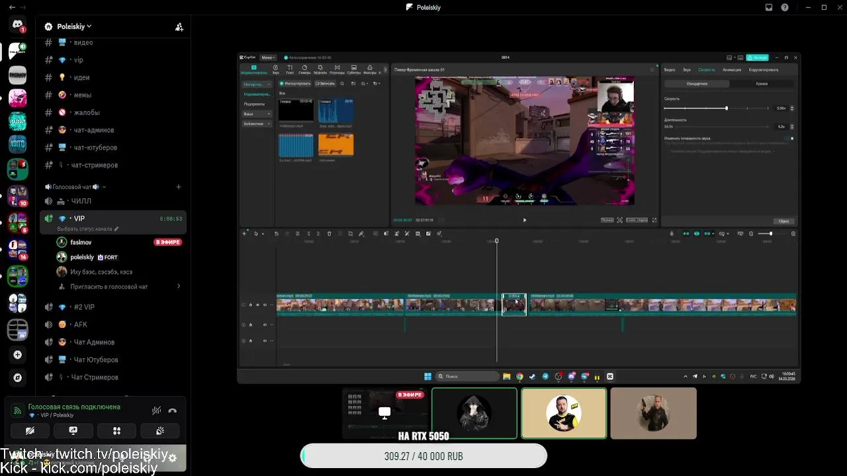Click the CapCut taskbar icon in the stream

point(610,377)
